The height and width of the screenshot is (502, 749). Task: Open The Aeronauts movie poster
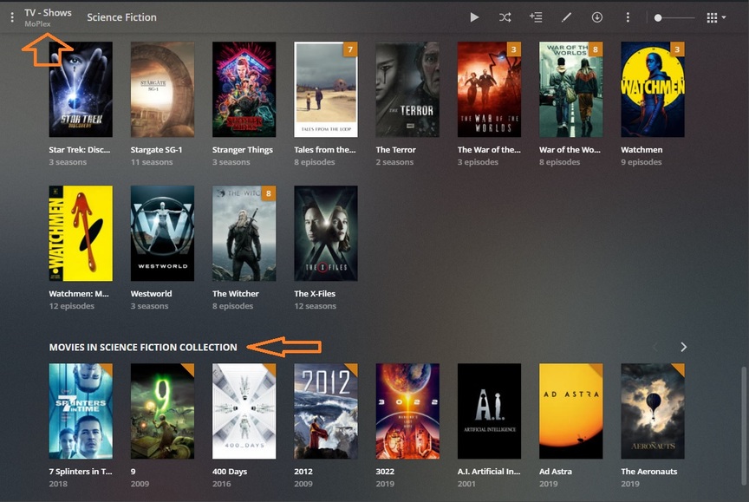coord(653,411)
